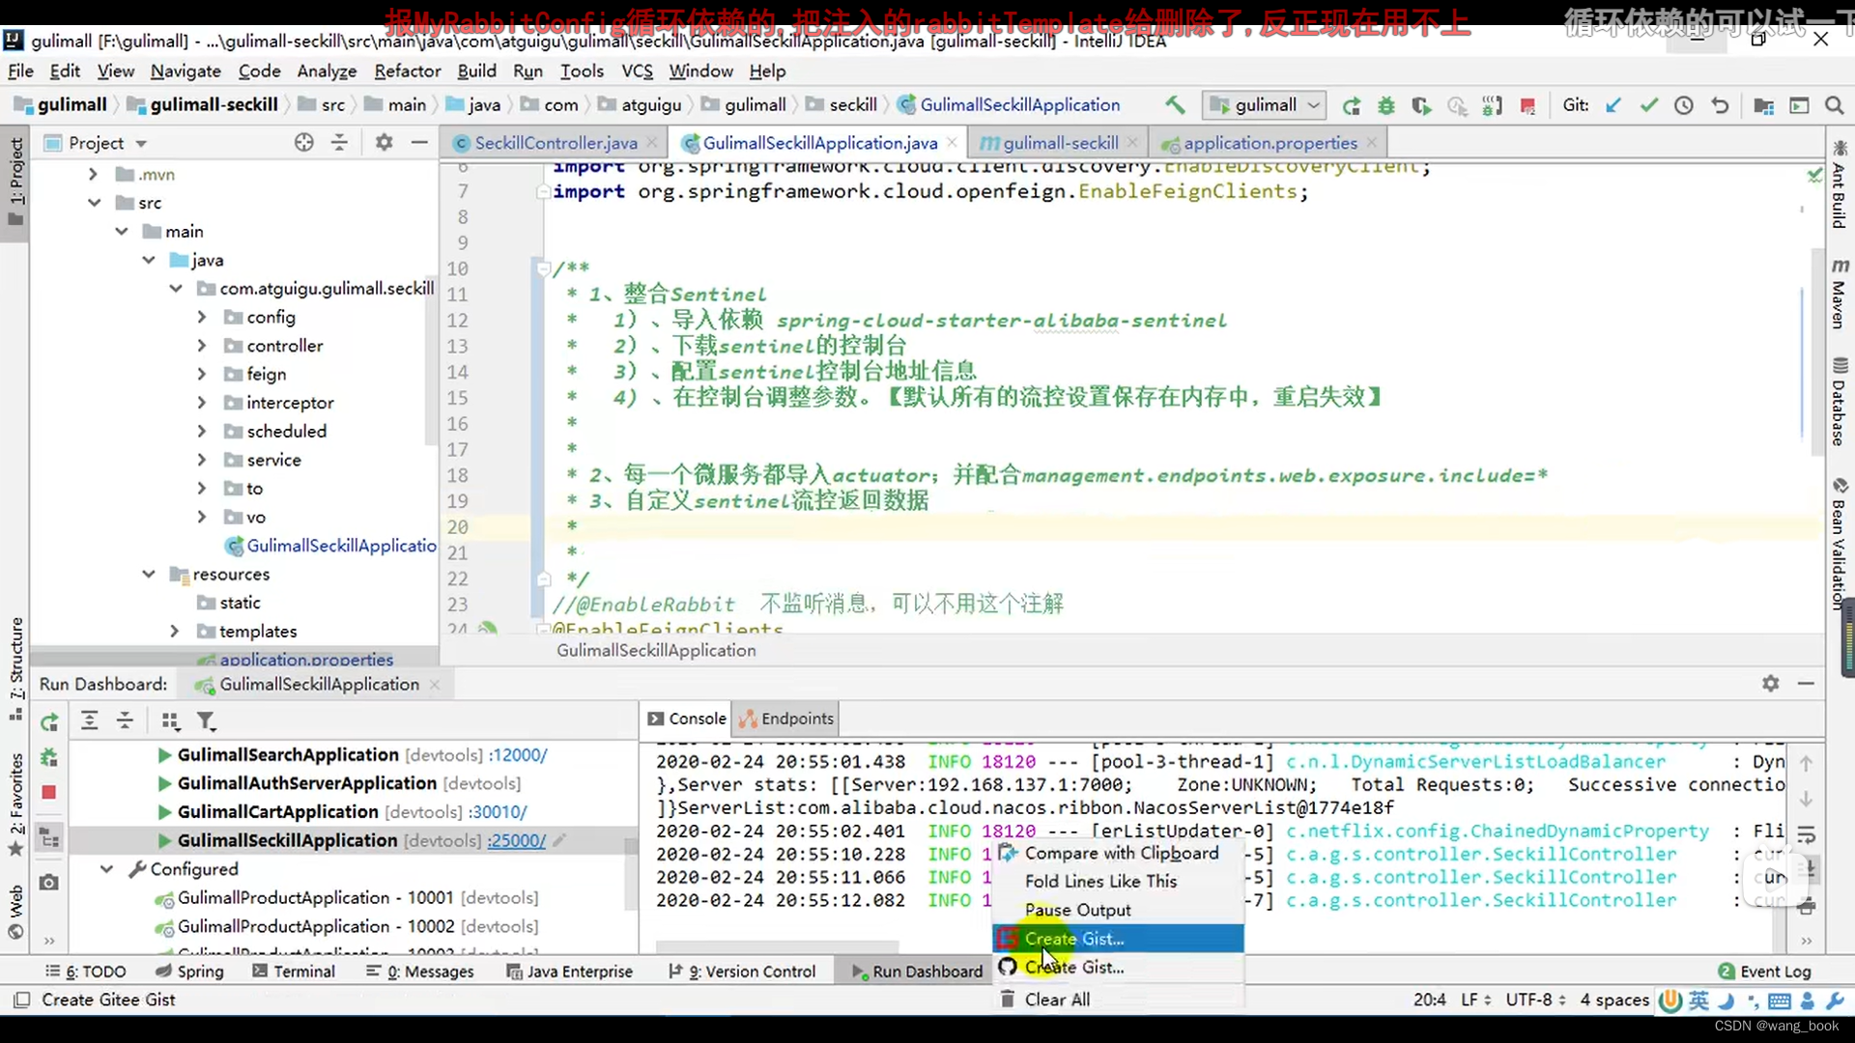1855x1043 pixels.
Task: Click the green Run icon in toolbar
Action: pos(1352,105)
